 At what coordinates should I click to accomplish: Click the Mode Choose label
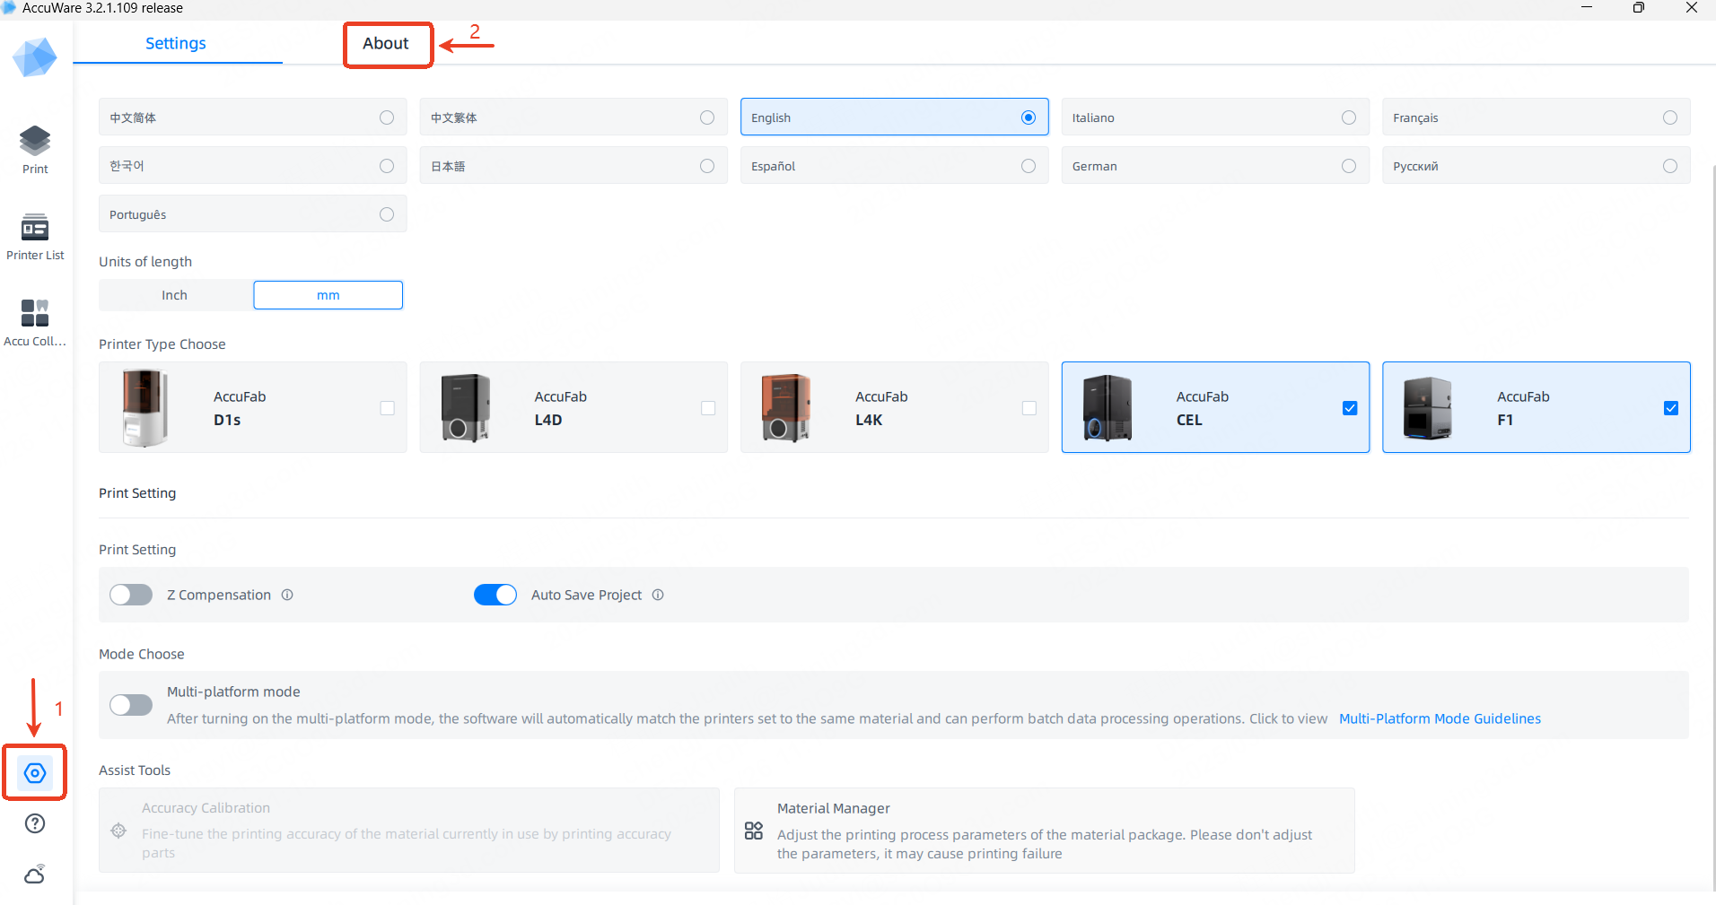coord(142,655)
